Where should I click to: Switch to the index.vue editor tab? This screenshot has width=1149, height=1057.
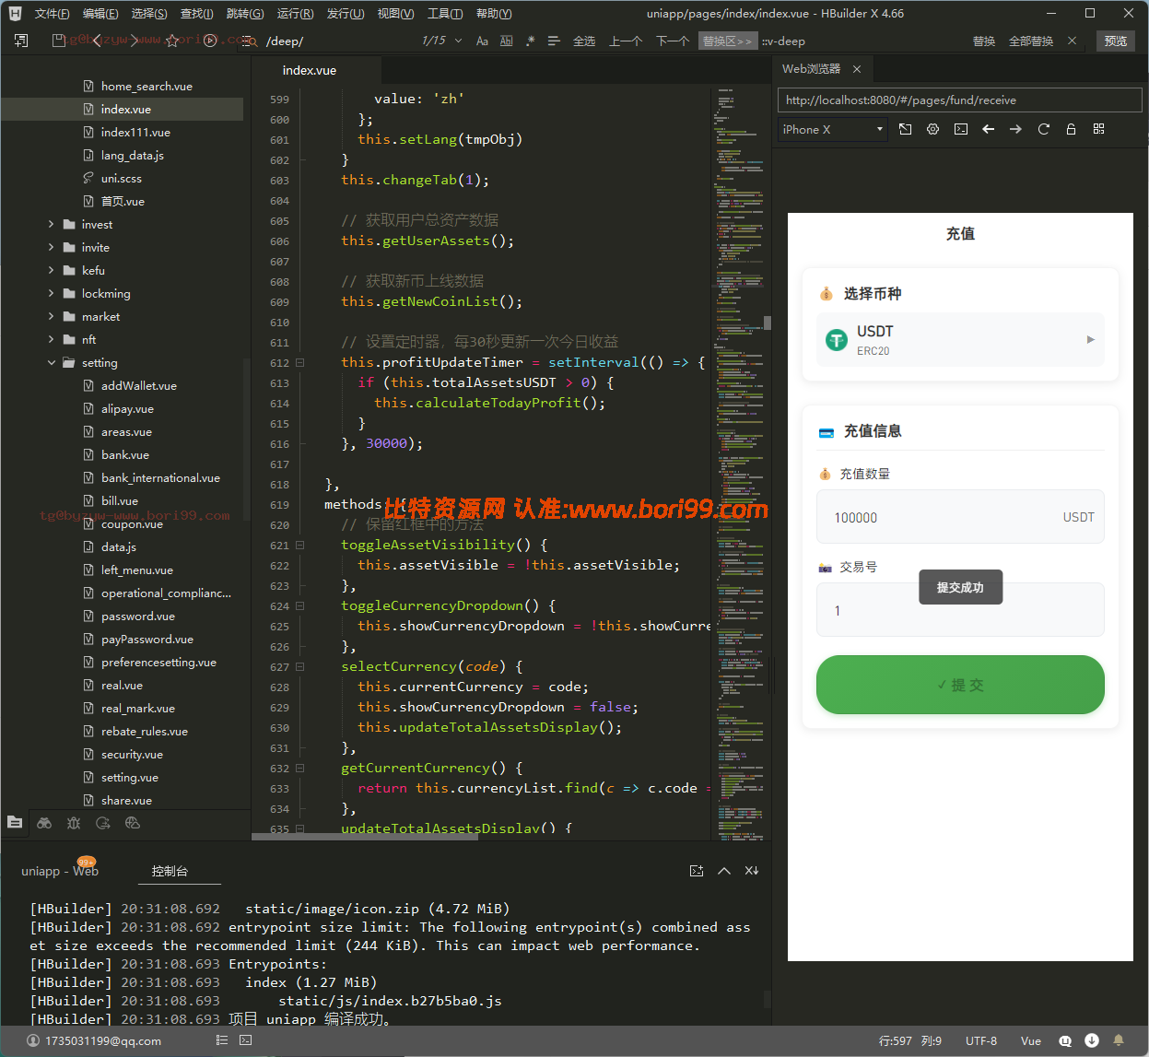click(310, 70)
